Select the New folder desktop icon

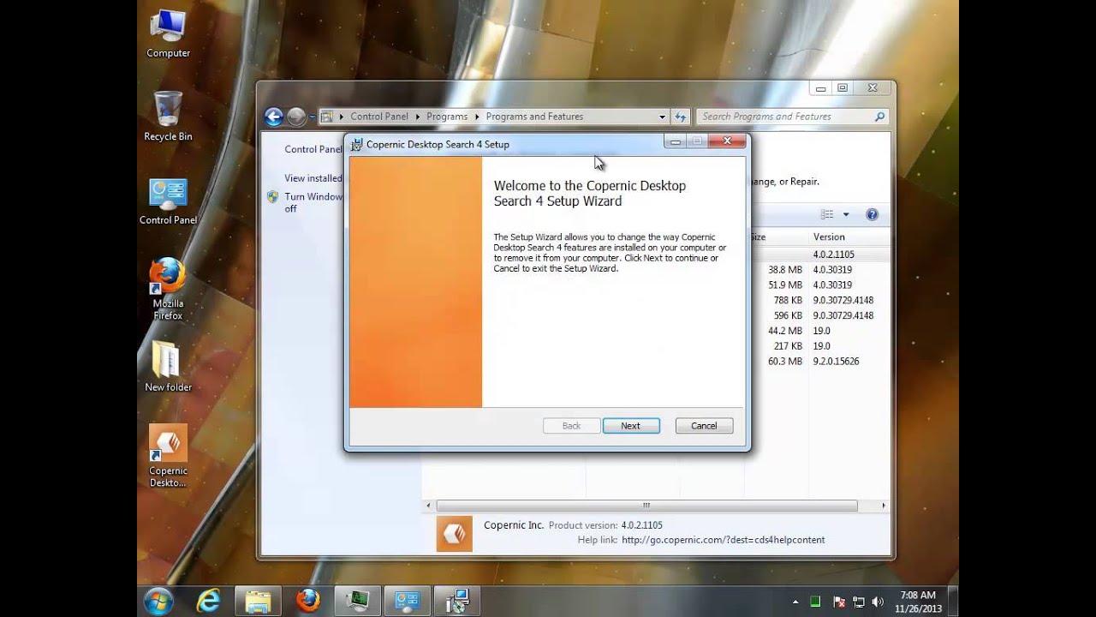pyautogui.click(x=168, y=367)
